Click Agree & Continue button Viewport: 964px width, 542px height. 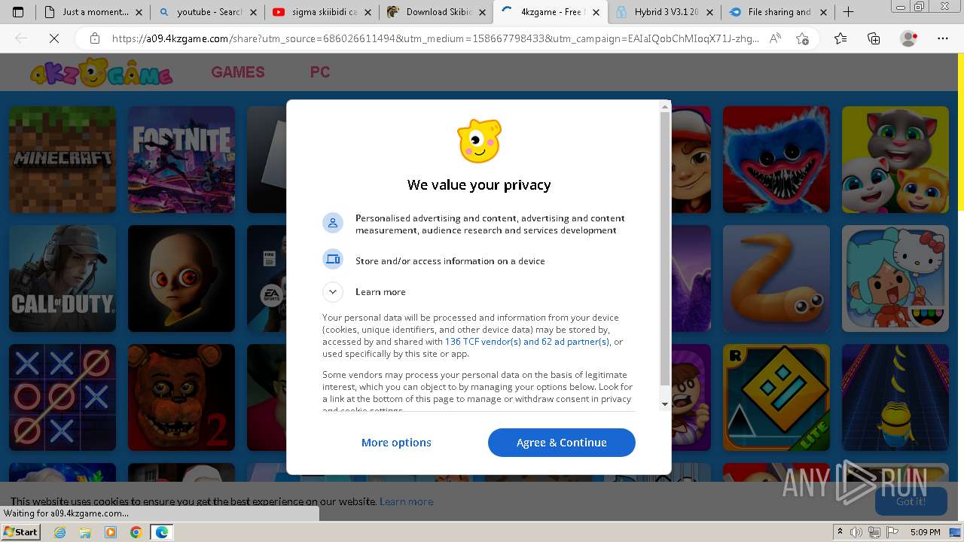click(x=562, y=443)
